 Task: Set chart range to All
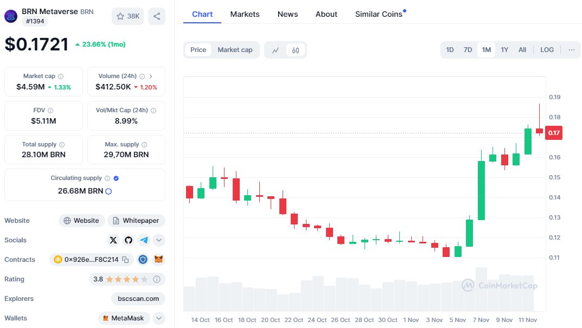click(x=522, y=50)
